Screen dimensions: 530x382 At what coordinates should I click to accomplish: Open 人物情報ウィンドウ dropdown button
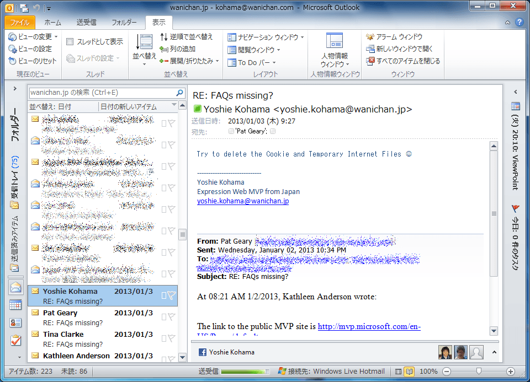pos(335,50)
